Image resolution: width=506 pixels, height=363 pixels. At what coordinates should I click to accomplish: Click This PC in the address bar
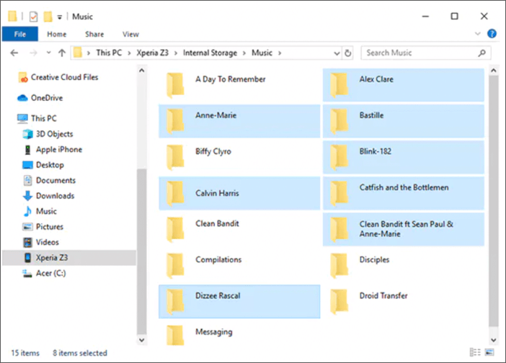pos(109,53)
